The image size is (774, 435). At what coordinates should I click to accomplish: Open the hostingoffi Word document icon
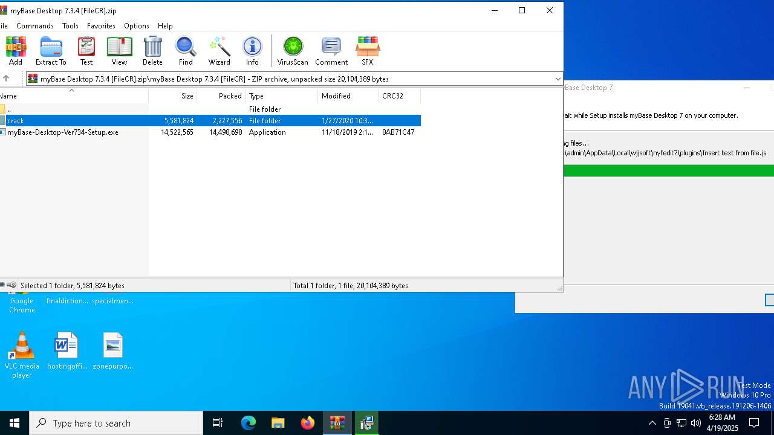coord(67,351)
